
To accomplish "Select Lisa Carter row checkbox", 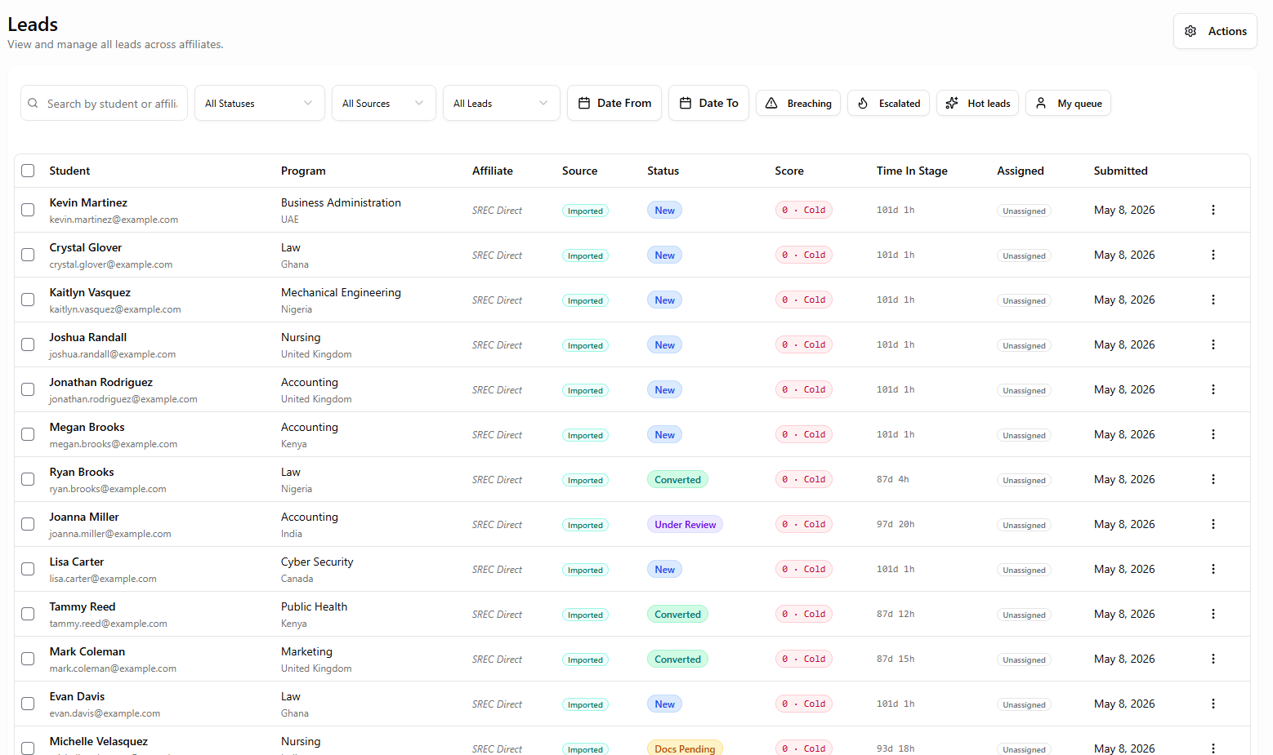I will tap(28, 569).
